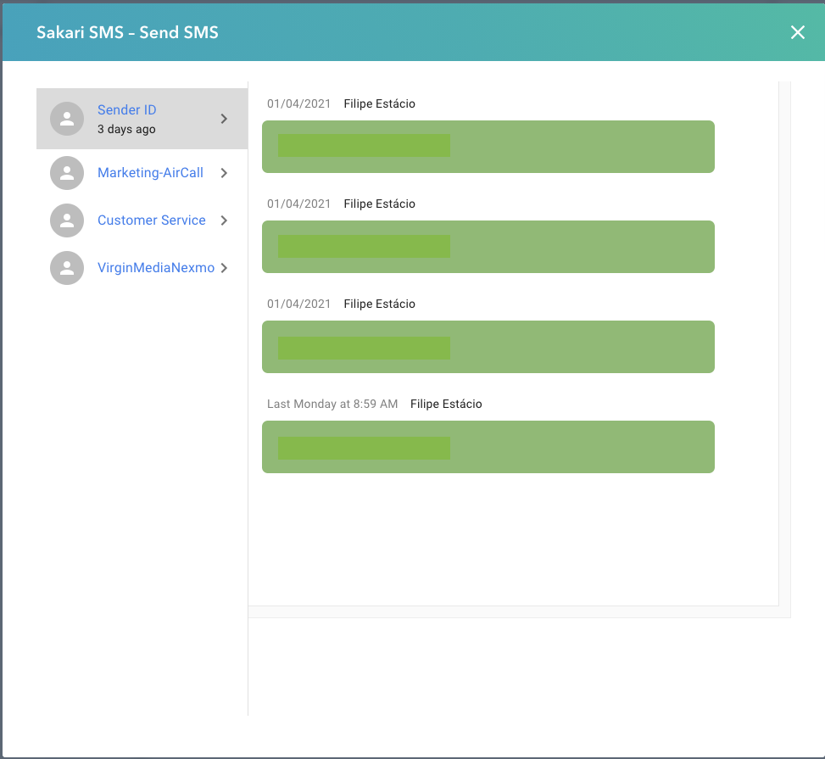Open the Marketing-AirCall conversation
Viewport: 825px width, 759px height.
point(142,173)
